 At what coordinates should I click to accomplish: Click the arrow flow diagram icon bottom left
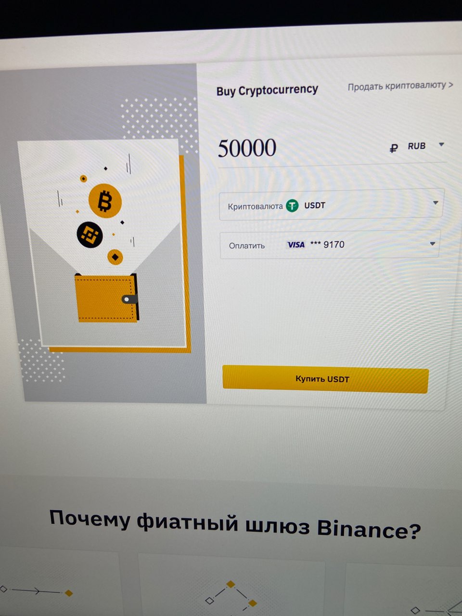coord(37,591)
